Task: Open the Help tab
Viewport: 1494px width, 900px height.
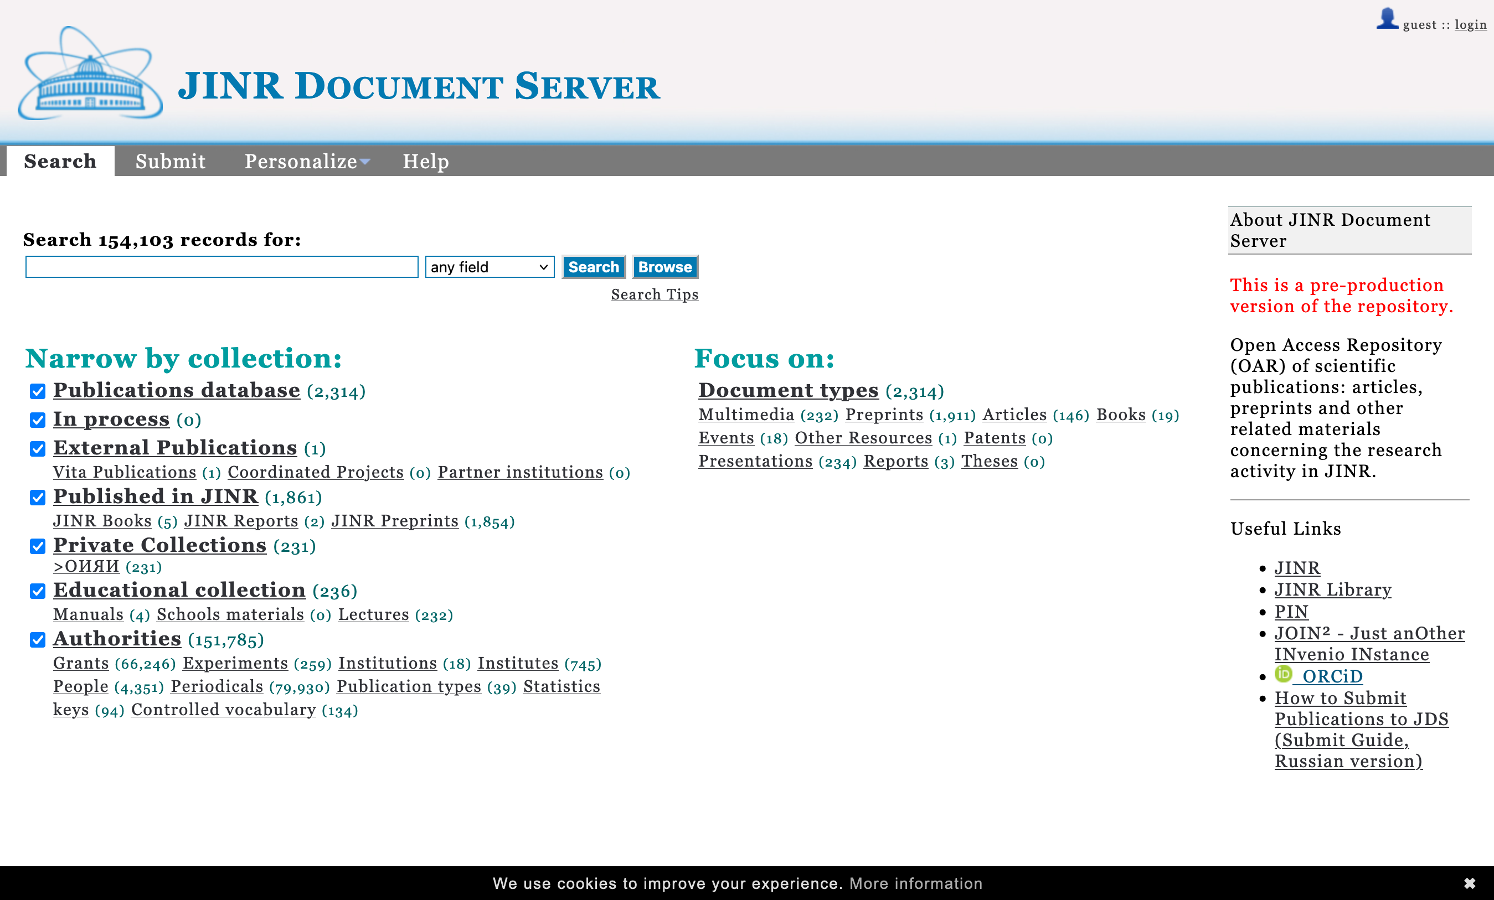Action: tap(426, 161)
